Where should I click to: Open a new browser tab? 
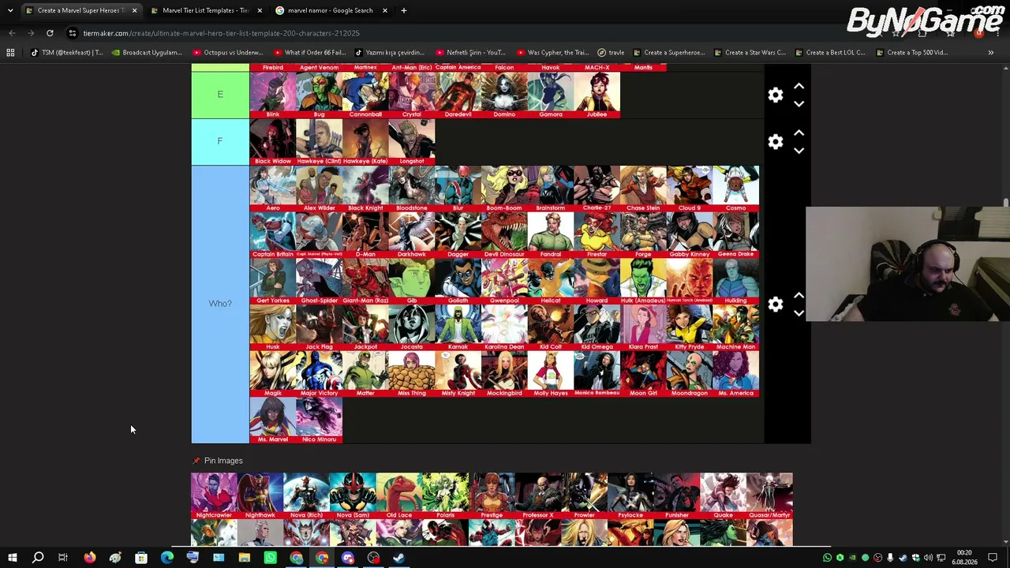(403, 10)
